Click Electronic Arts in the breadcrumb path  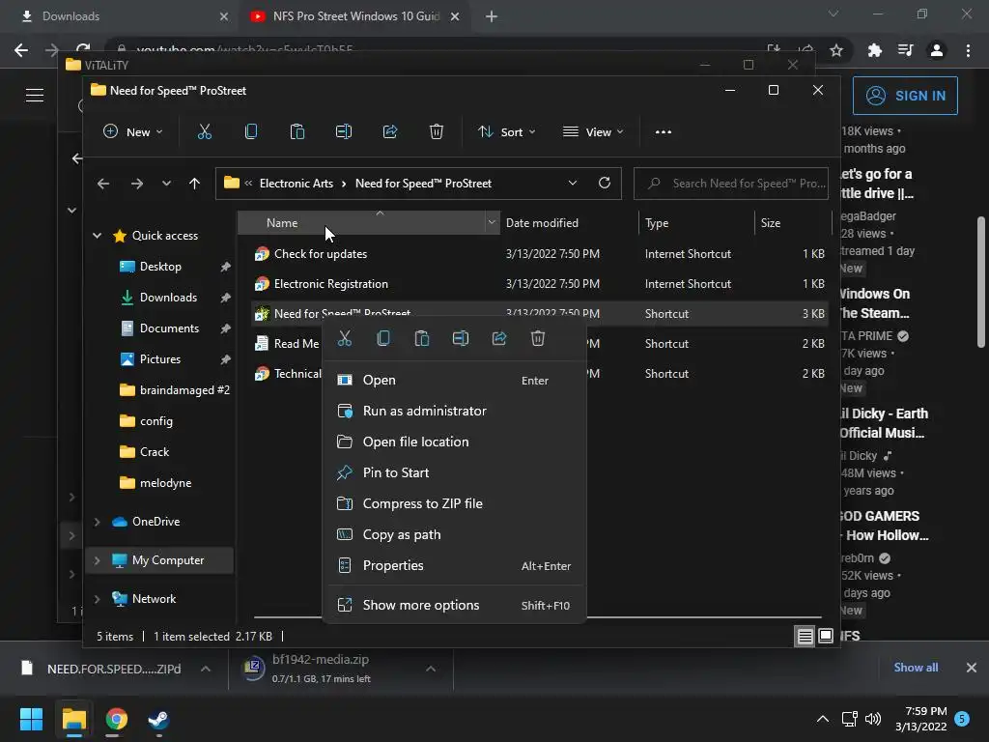coord(297,183)
